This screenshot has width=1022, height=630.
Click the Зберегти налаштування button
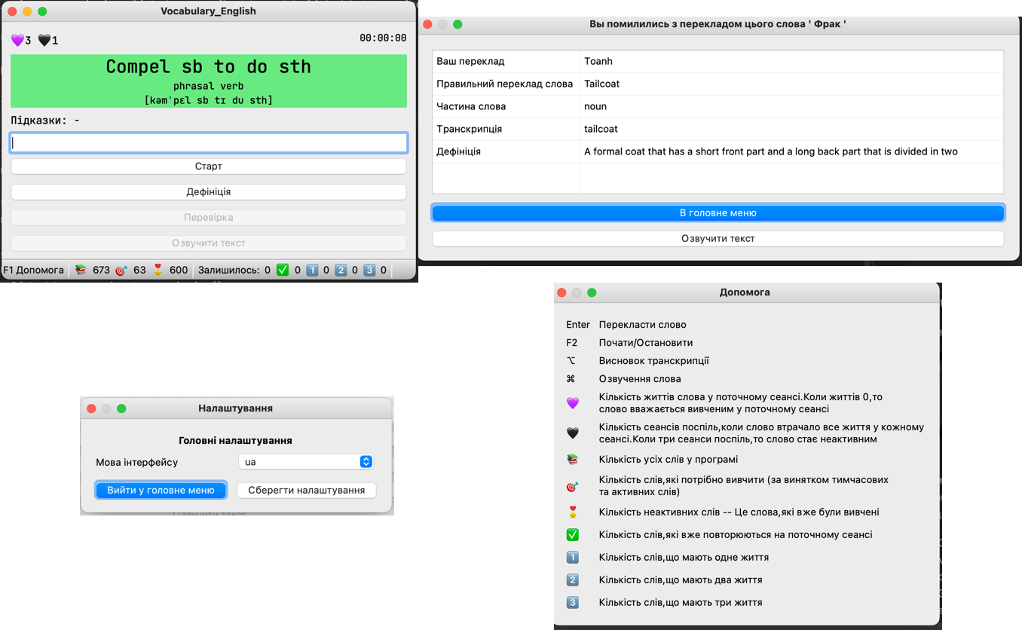tap(307, 491)
